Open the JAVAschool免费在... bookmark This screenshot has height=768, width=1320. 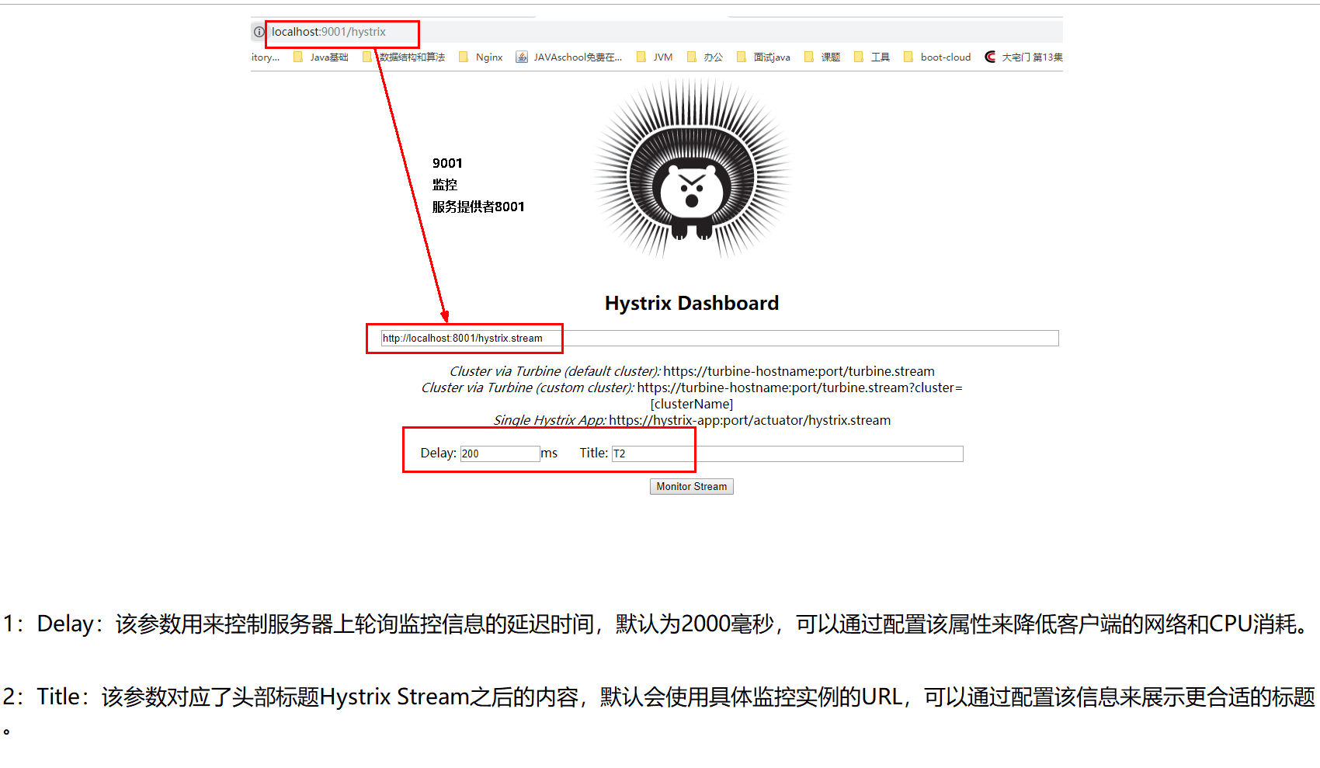click(x=569, y=57)
